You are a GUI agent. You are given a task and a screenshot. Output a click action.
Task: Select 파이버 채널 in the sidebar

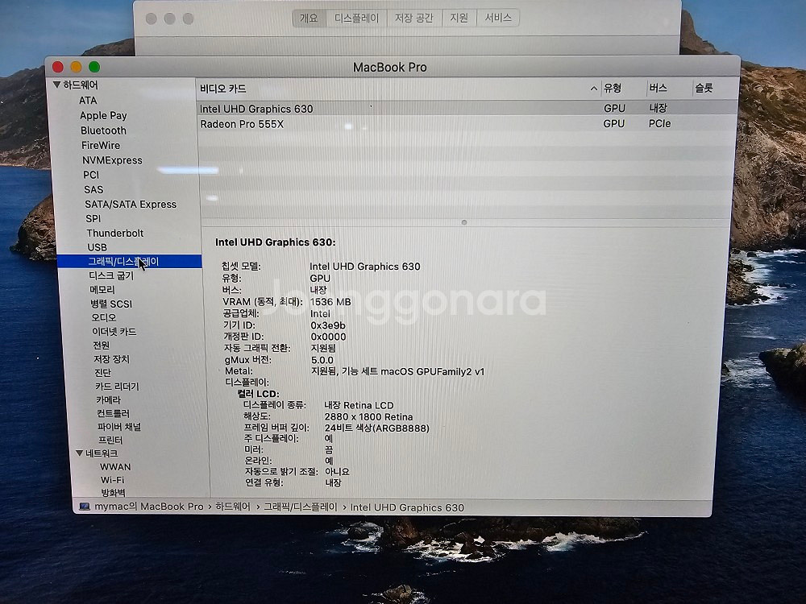(x=118, y=427)
